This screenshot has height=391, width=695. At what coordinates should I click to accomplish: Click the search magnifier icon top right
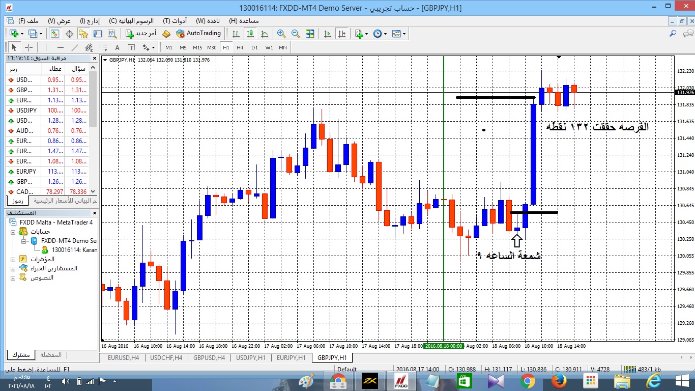click(673, 34)
